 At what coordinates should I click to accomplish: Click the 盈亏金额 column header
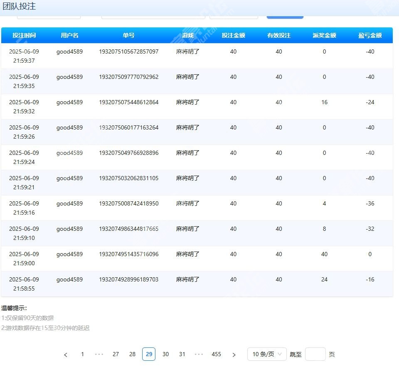coord(370,35)
